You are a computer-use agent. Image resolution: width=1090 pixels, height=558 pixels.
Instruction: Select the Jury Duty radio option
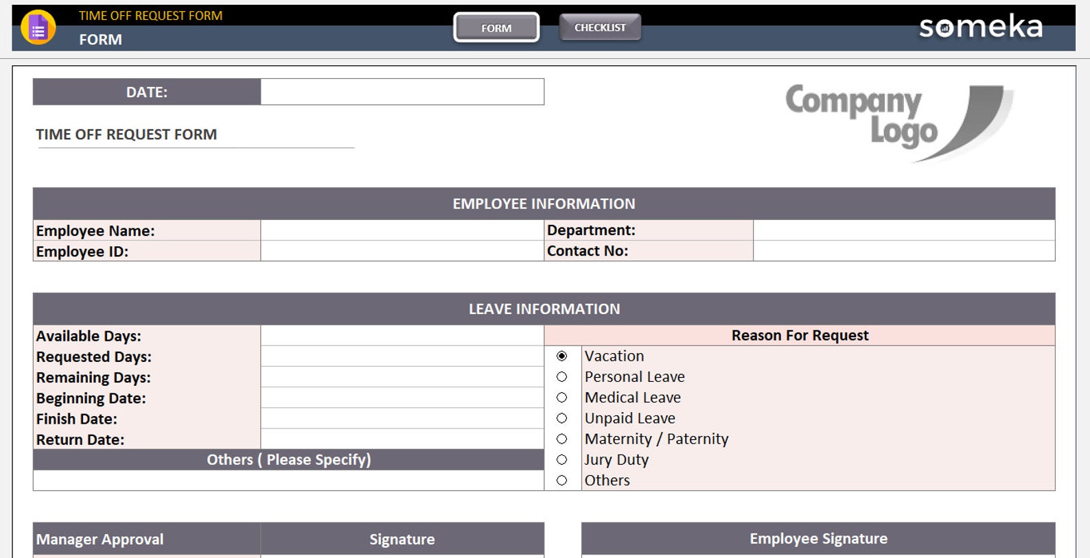pyautogui.click(x=561, y=459)
